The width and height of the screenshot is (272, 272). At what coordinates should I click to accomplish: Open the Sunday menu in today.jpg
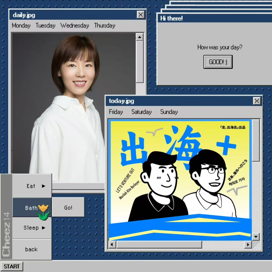point(169,112)
